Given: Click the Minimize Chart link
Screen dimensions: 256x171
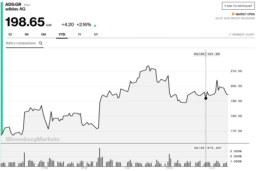Looking at the screenshot, I should 243,35.
